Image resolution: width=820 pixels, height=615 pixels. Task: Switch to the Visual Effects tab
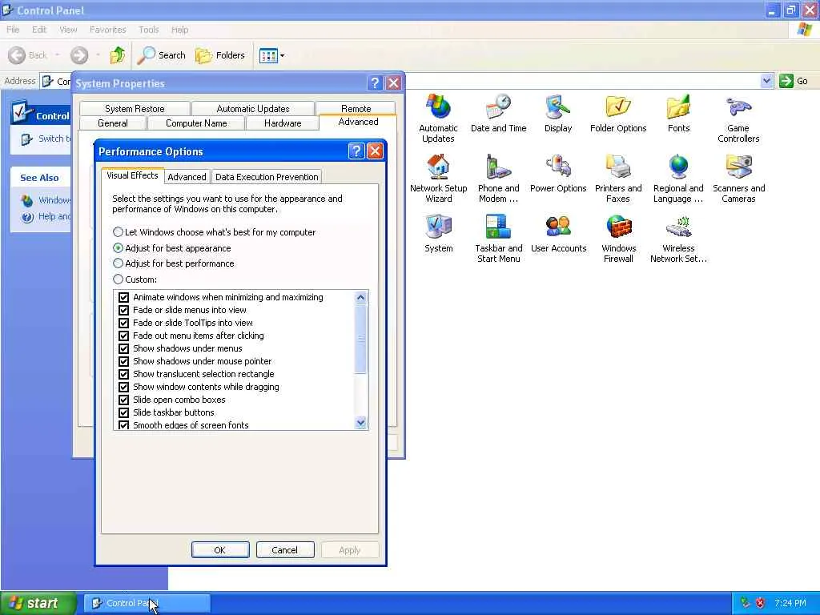coord(132,175)
